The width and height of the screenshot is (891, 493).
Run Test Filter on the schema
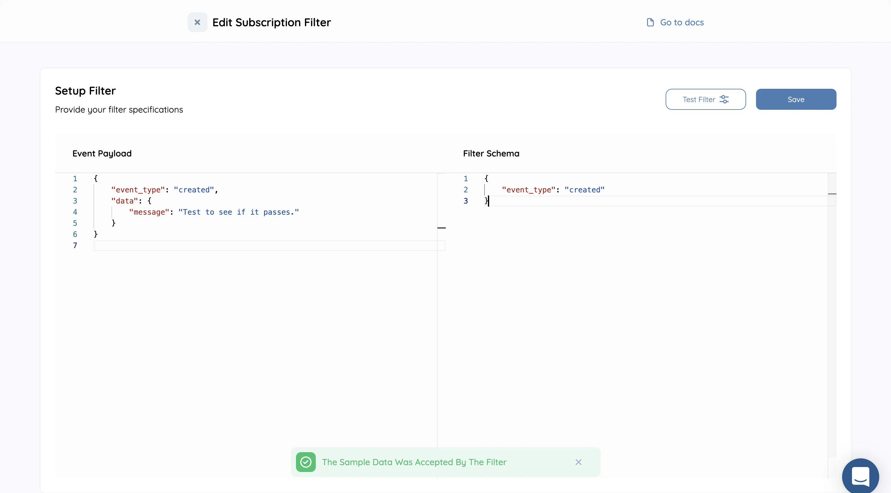(x=706, y=99)
